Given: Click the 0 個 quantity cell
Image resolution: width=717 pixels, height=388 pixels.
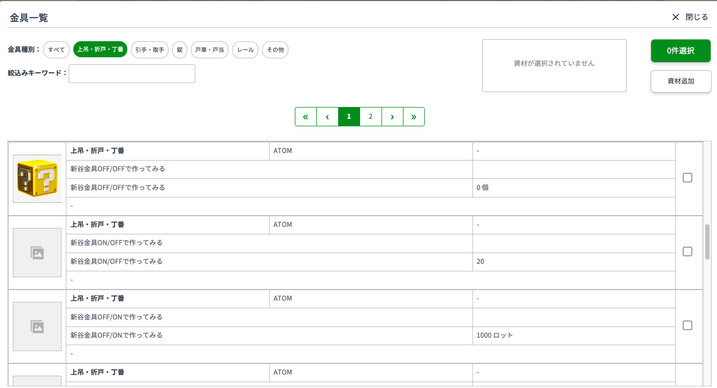Looking at the screenshot, I should [x=574, y=188].
